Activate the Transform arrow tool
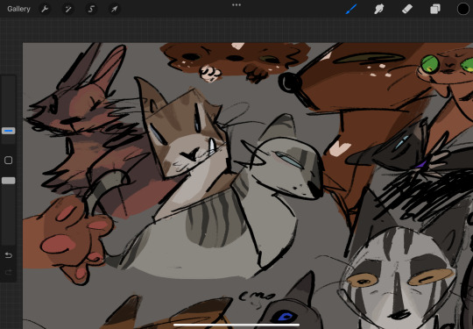This screenshot has width=473, height=329. click(114, 9)
